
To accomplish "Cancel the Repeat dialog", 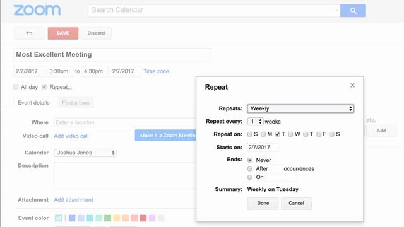I will [296, 203].
